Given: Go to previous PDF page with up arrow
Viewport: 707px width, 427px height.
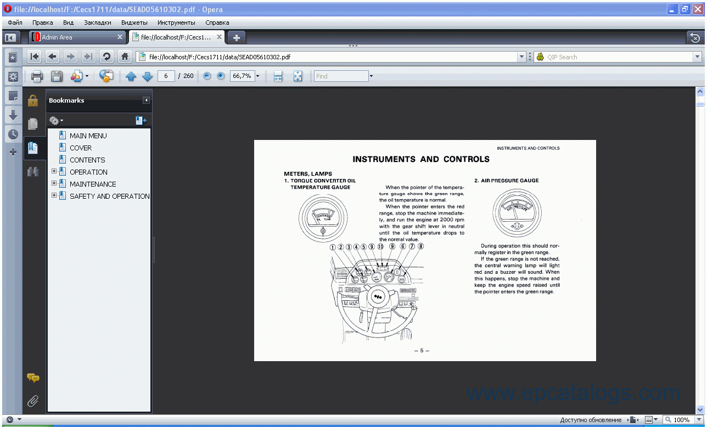Looking at the screenshot, I should coord(131,76).
